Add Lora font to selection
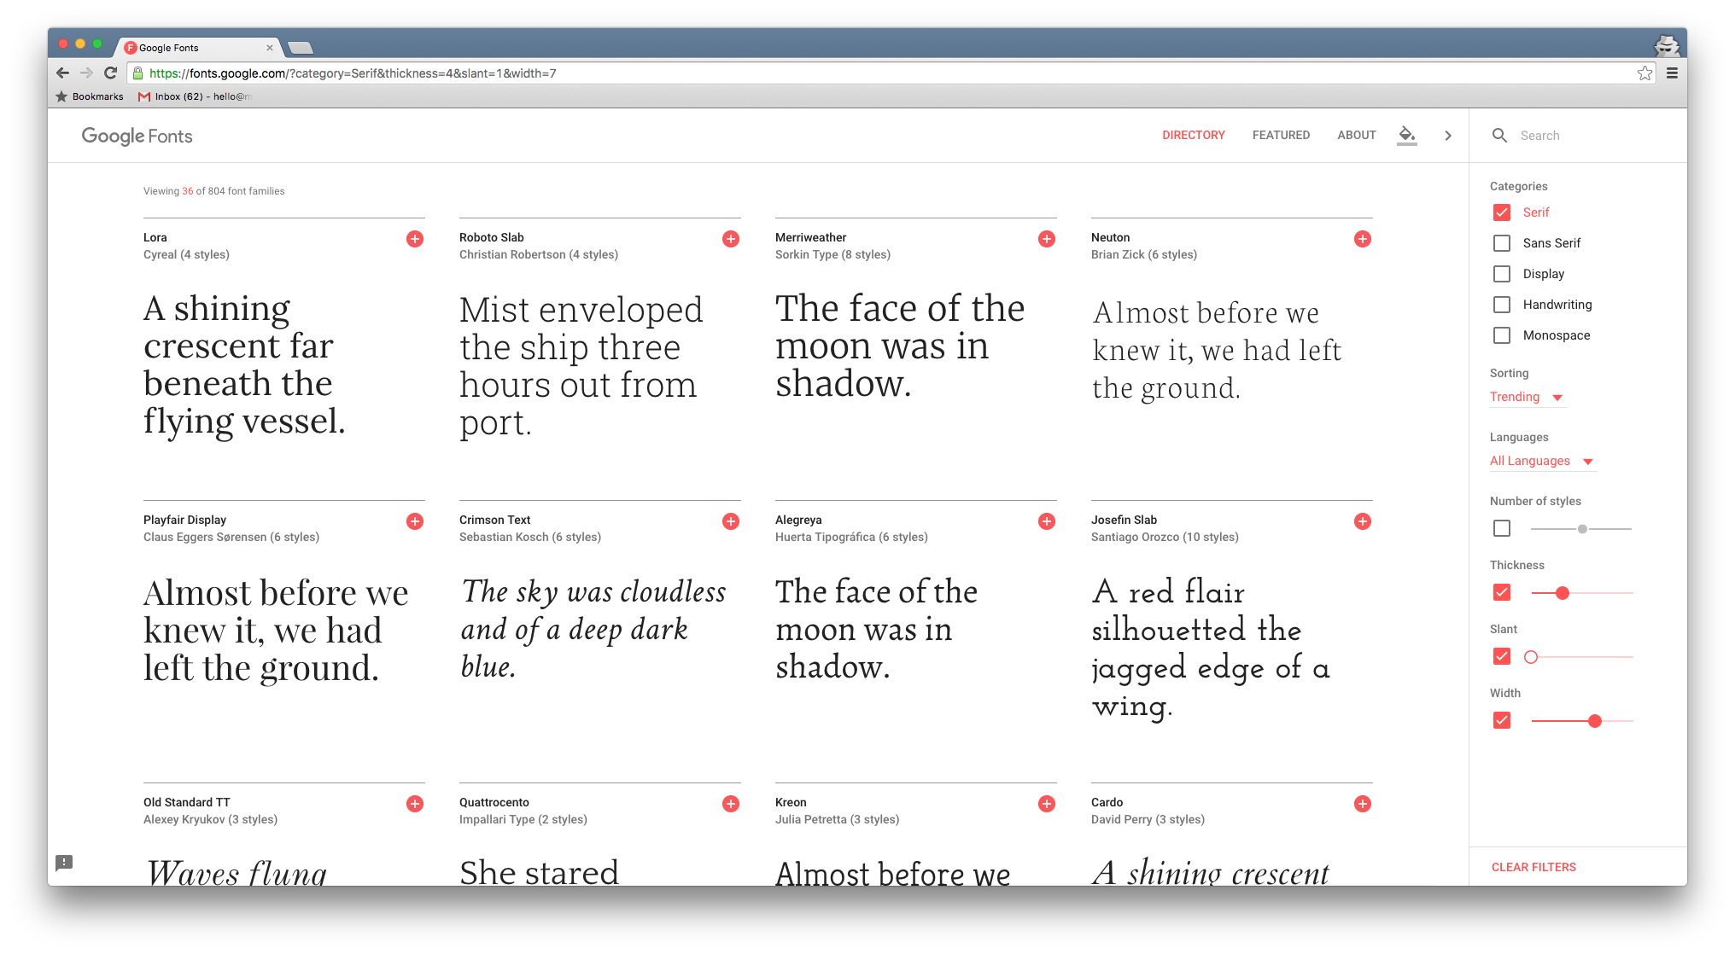Viewport: 1735px width, 954px height. [415, 239]
